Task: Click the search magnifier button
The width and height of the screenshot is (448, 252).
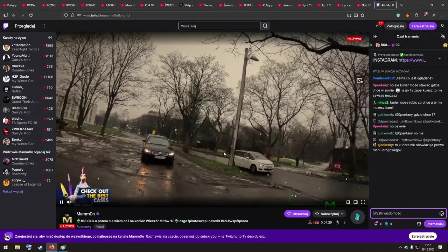Action: click(265, 26)
